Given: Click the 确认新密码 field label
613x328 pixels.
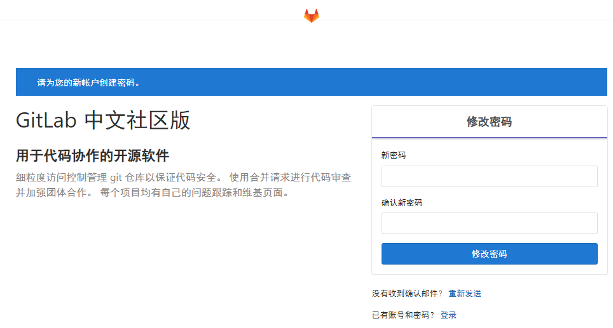Looking at the screenshot, I should click(402, 203).
